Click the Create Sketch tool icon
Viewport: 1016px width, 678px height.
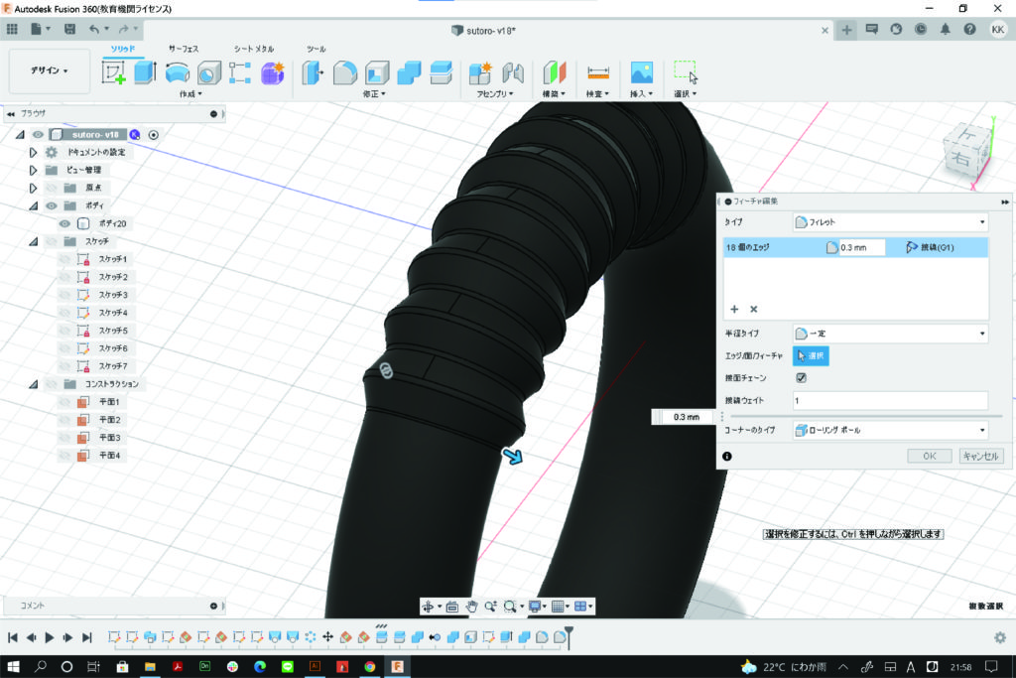(x=114, y=72)
